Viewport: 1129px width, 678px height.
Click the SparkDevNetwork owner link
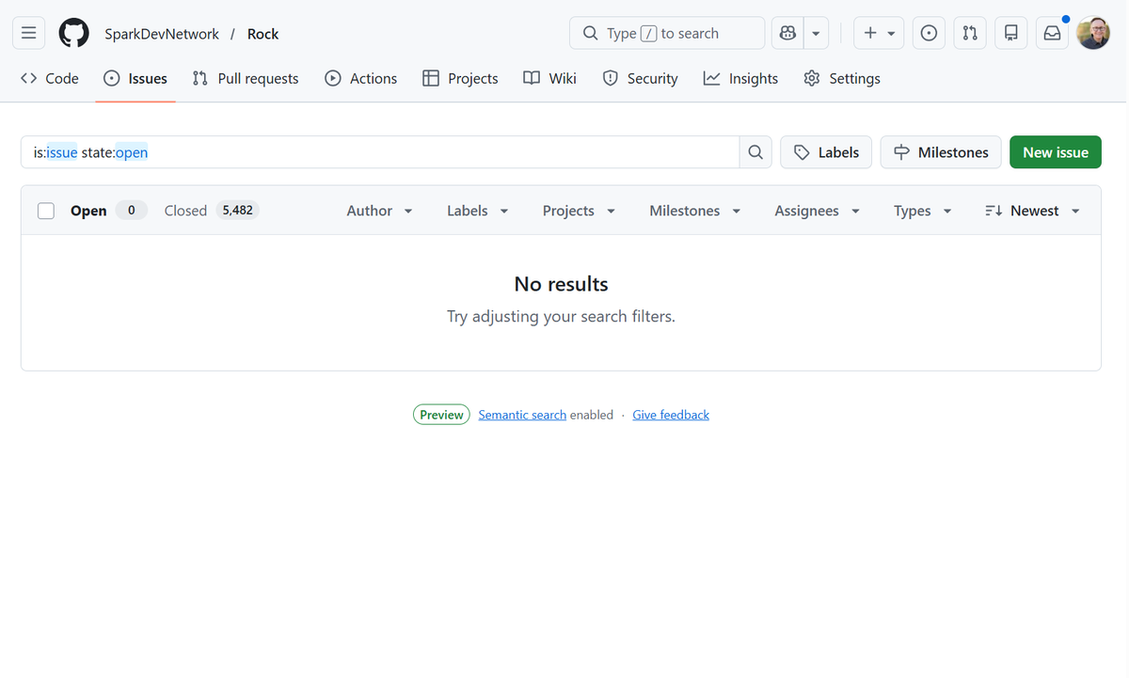pyautogui.click(x=162, y=34)
